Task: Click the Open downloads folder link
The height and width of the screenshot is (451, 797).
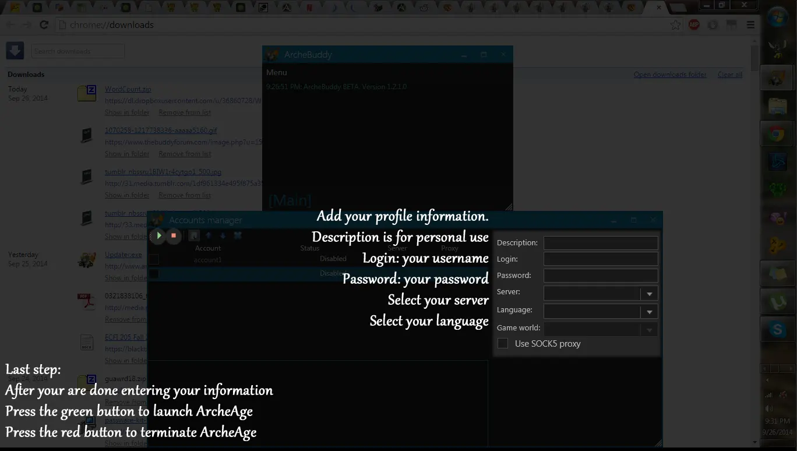Action: [x=670, y=75]
